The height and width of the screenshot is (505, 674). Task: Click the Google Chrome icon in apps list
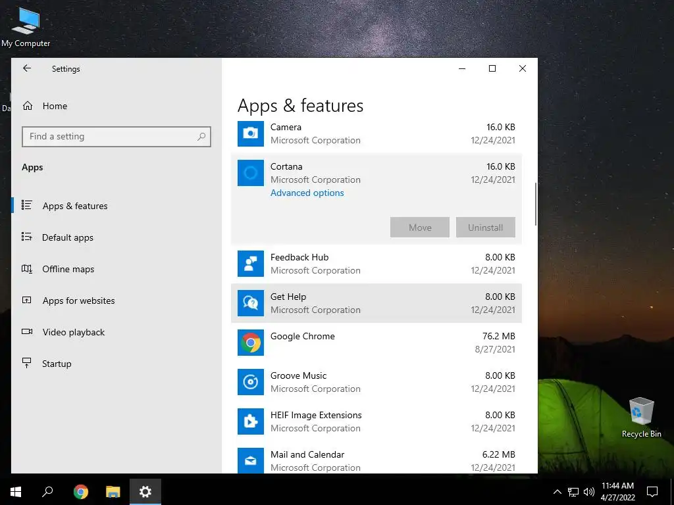[x=251, y=343]
